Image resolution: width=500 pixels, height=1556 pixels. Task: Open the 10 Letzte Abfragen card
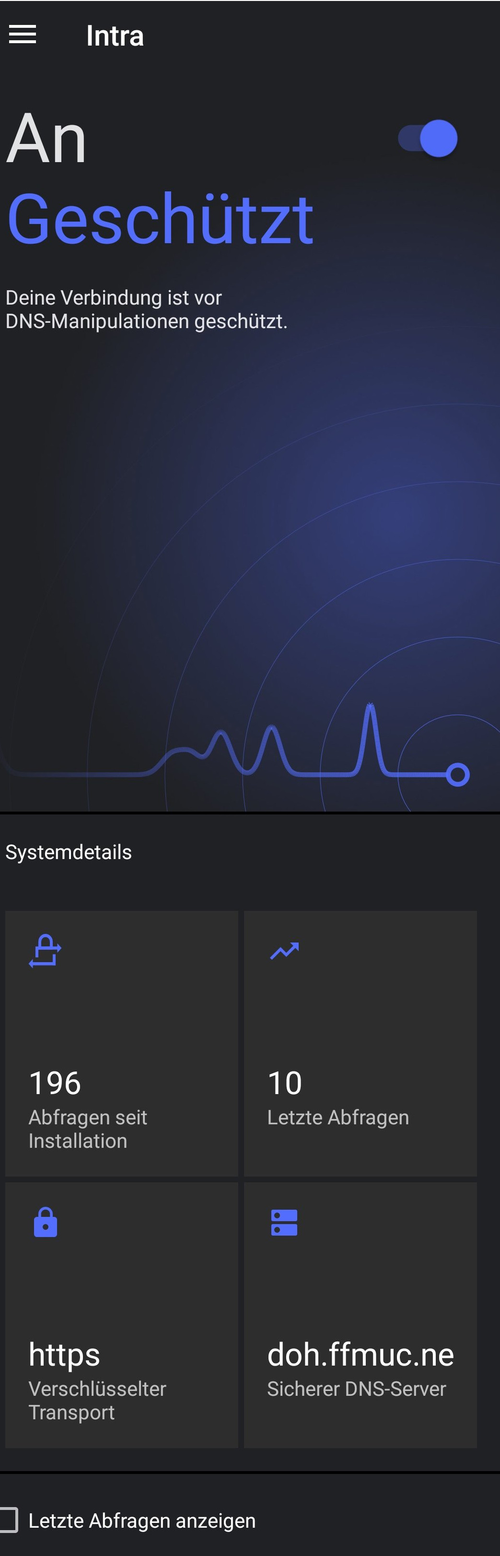[360, 1043]
